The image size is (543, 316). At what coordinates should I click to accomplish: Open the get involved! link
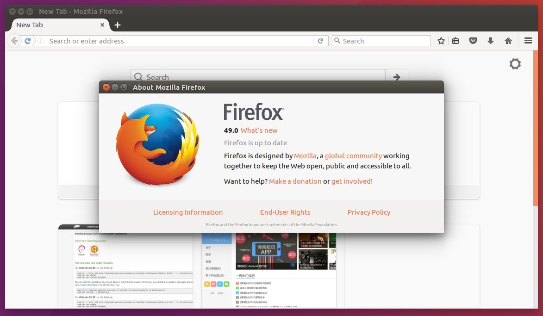[x=352, y=181]
